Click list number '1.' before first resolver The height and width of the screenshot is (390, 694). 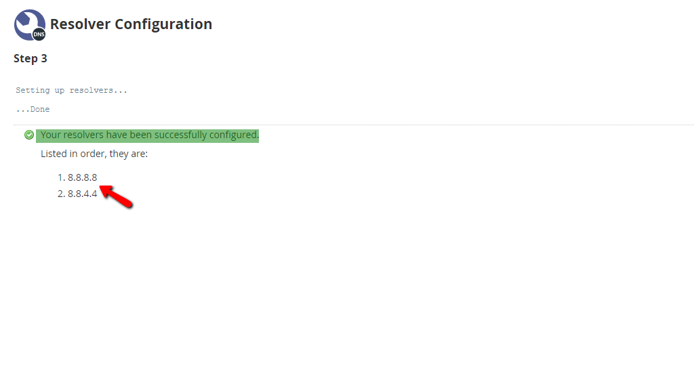[x=61, y=177]
